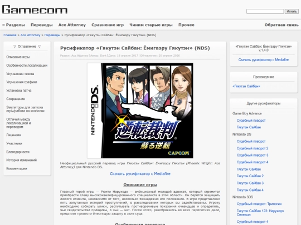Click the Другие русификаторы panel heading
Screen dimensions: 301x225
pyautogui.click(x=264, y=103)
